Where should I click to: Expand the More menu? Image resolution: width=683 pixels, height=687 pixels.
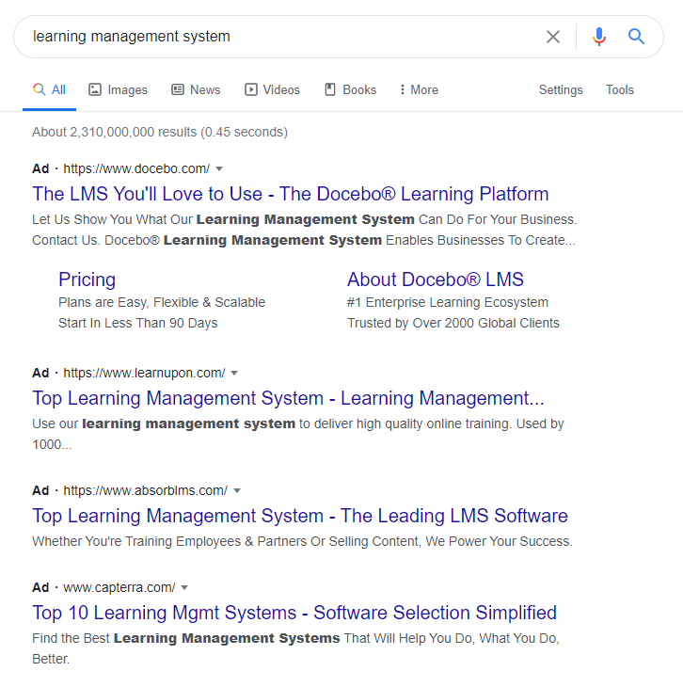pyautogui.click(x=418, y=90)
